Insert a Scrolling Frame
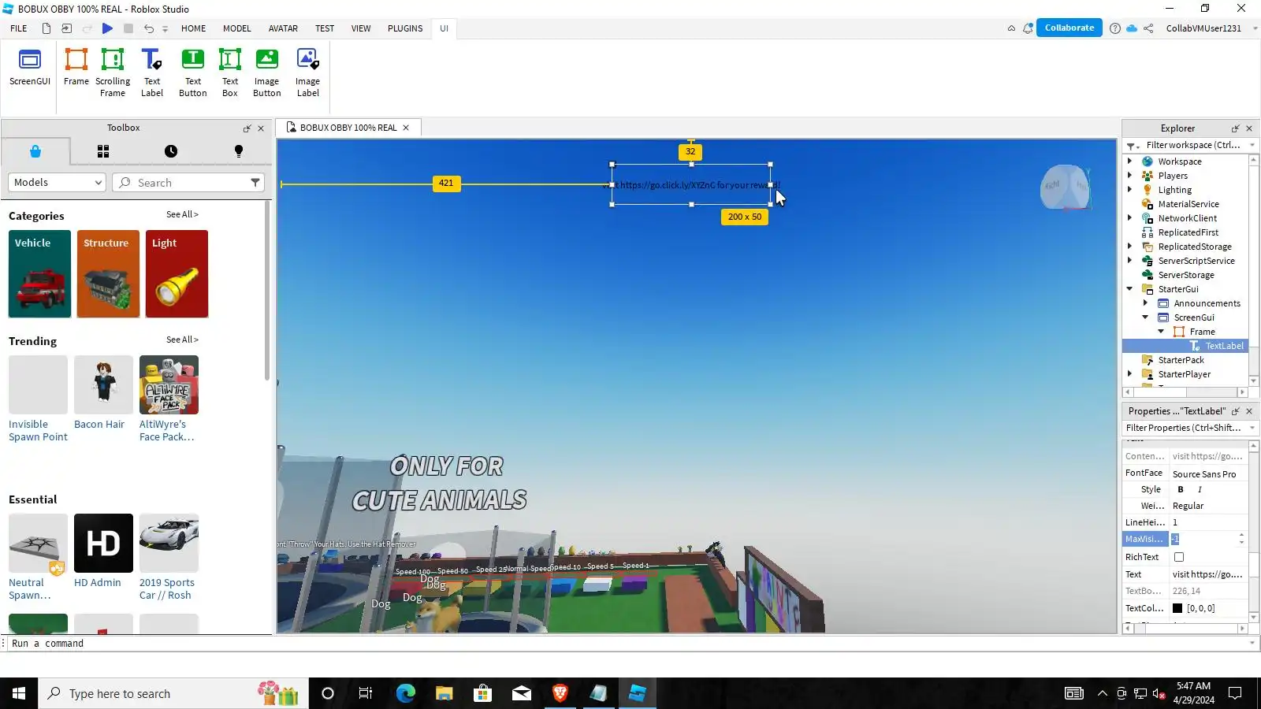Screen dimensions: 1261x709 click(113, 72)
